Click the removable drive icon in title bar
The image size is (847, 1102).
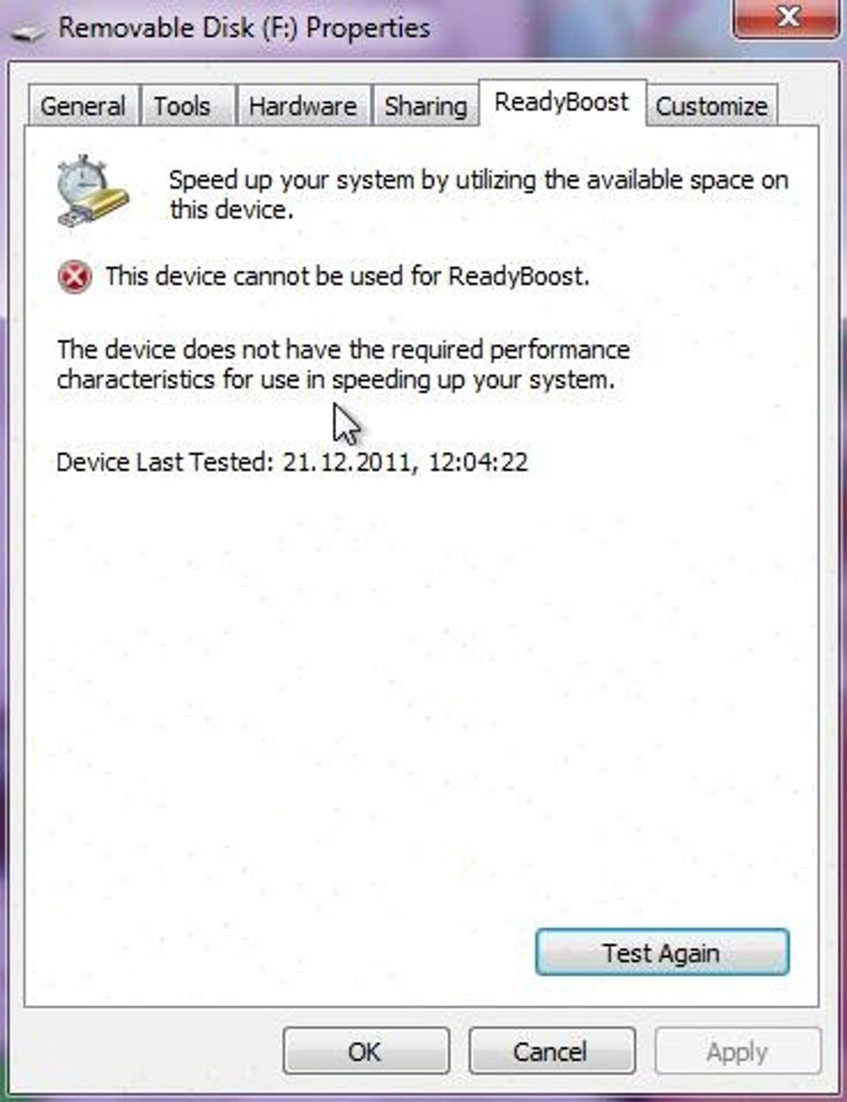coord(28,33)
